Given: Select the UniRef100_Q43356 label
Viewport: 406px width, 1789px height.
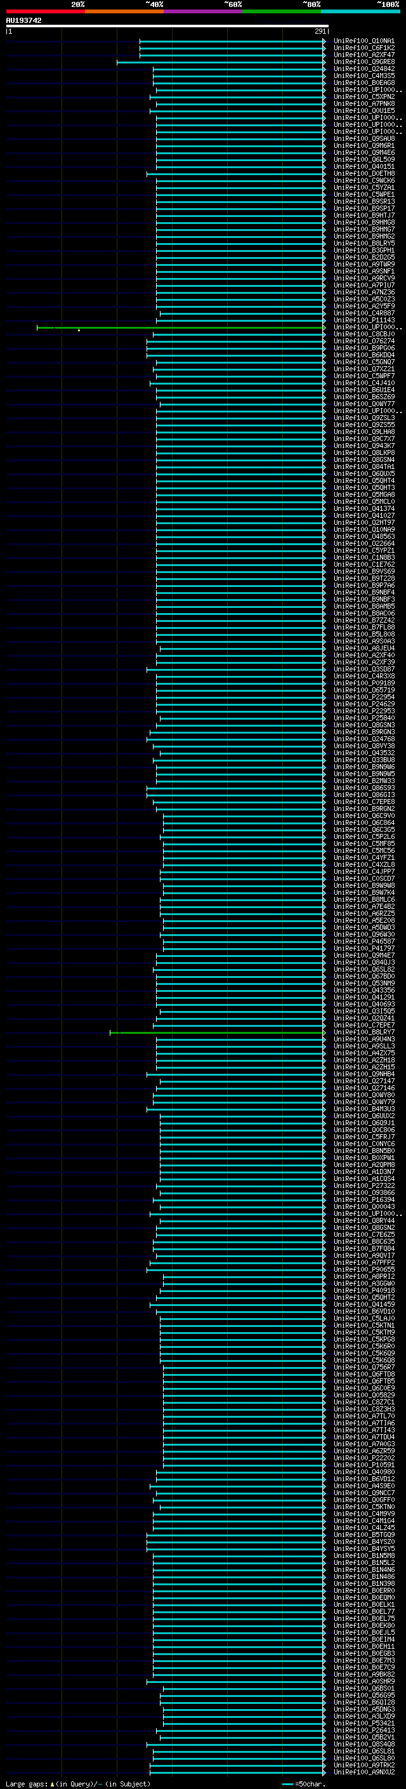Looking at the screenshot, I should coord(363,991).
